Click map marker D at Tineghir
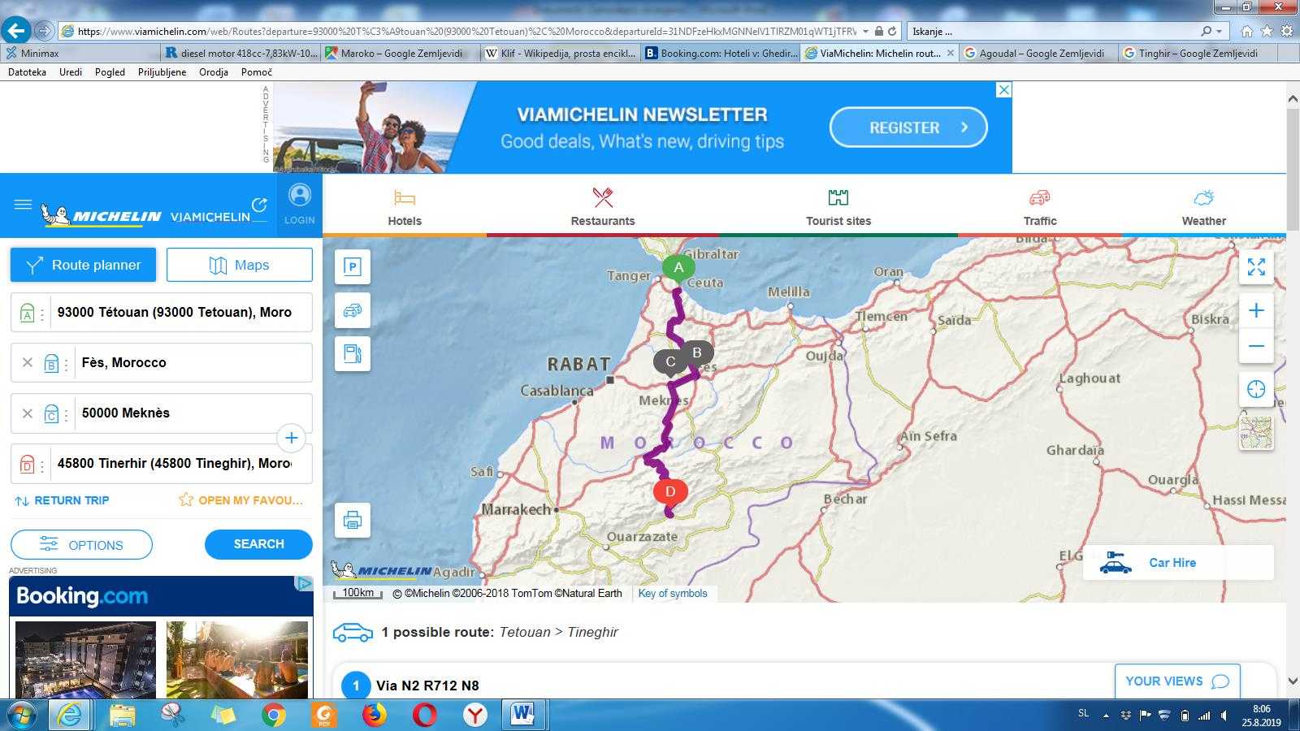Image resolution: width=1300 pixels, height=731 pixels. [670, 491]
